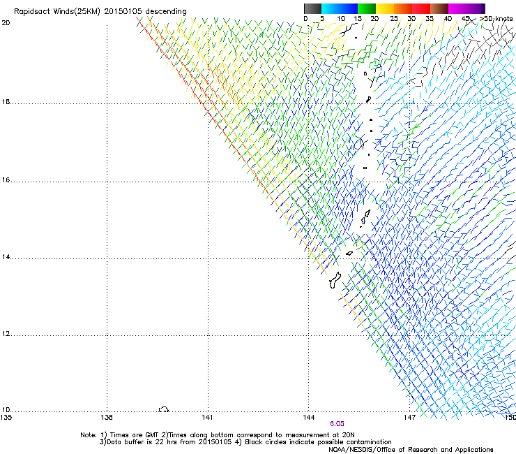This screenshot has height=454, width=516.
Task: Click the small island outline just above 18N
Action: (x=369, y=99)
